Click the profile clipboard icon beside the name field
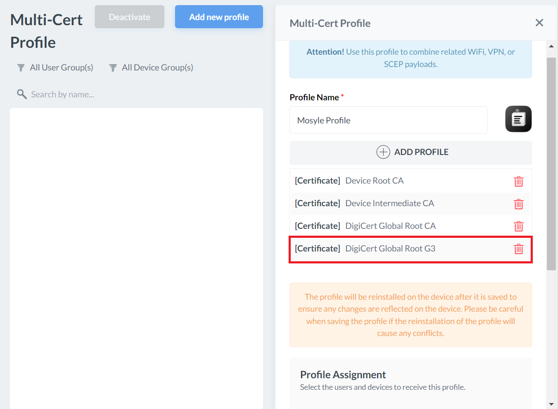This screenshot has width=558, height=409. 518,119
